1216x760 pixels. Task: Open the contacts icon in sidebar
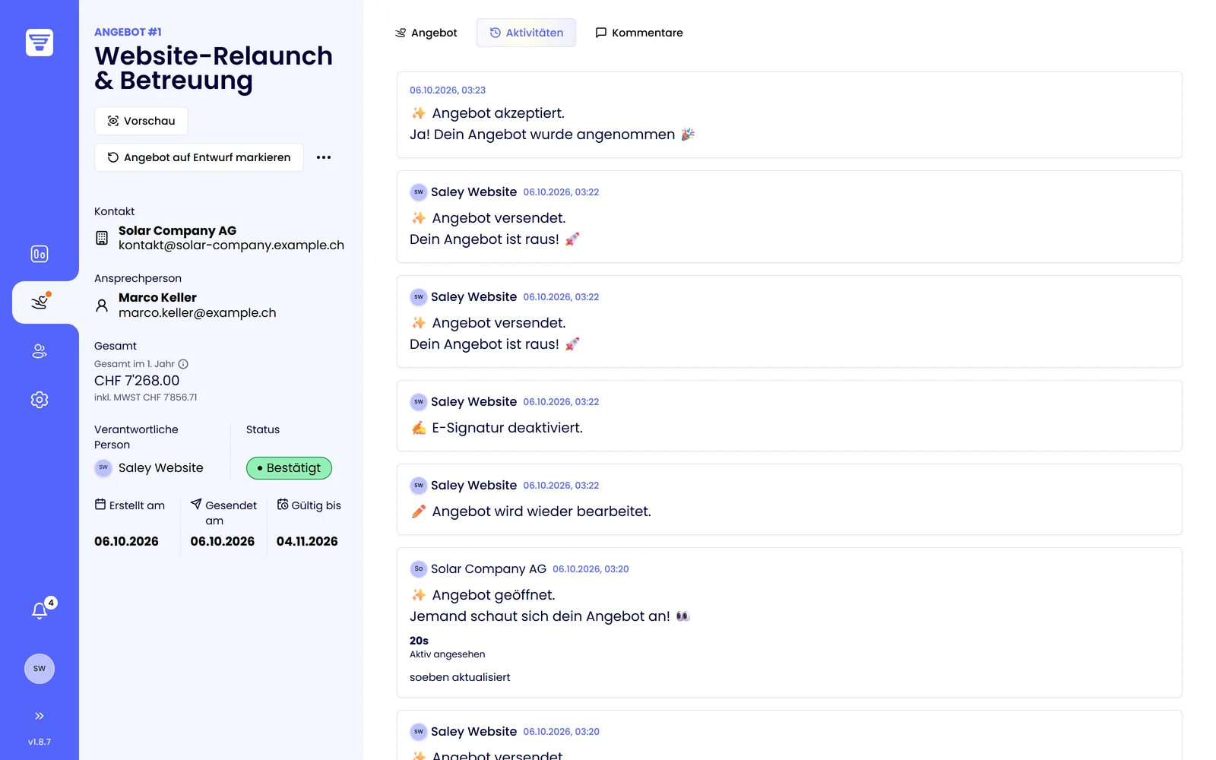coord(40,351)
